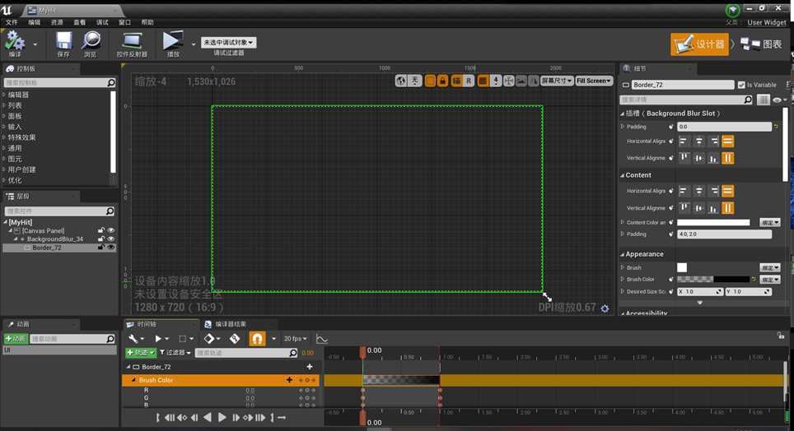Open the Screen Size (屏幕尺寸) dropdown
Viewport: 794px width, 431px height.
coord(557,81)
